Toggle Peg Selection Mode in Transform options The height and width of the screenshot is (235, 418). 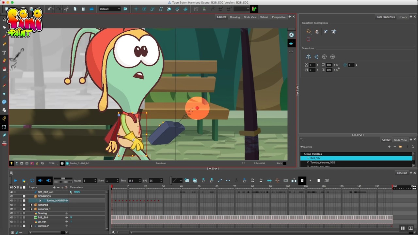click(317, 32)
